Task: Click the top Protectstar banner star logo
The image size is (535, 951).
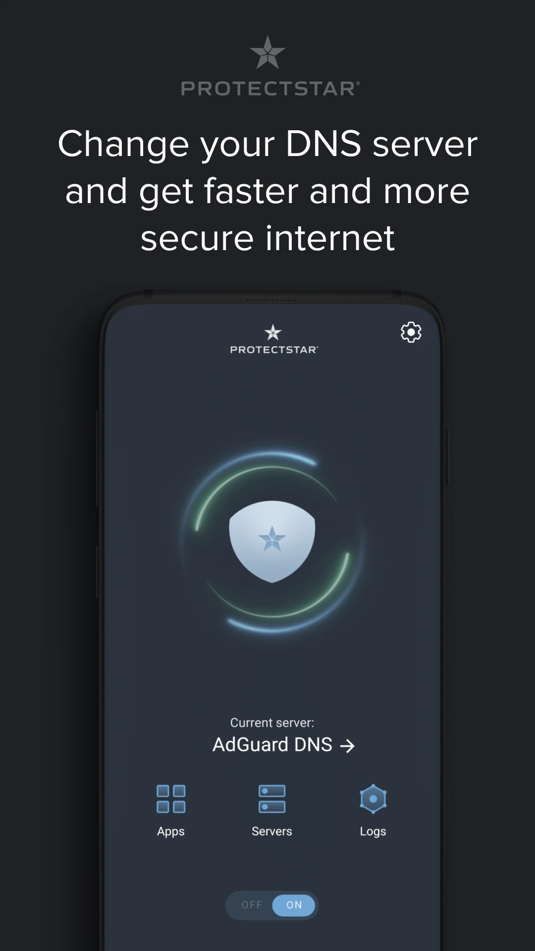Action: (267, 52)
